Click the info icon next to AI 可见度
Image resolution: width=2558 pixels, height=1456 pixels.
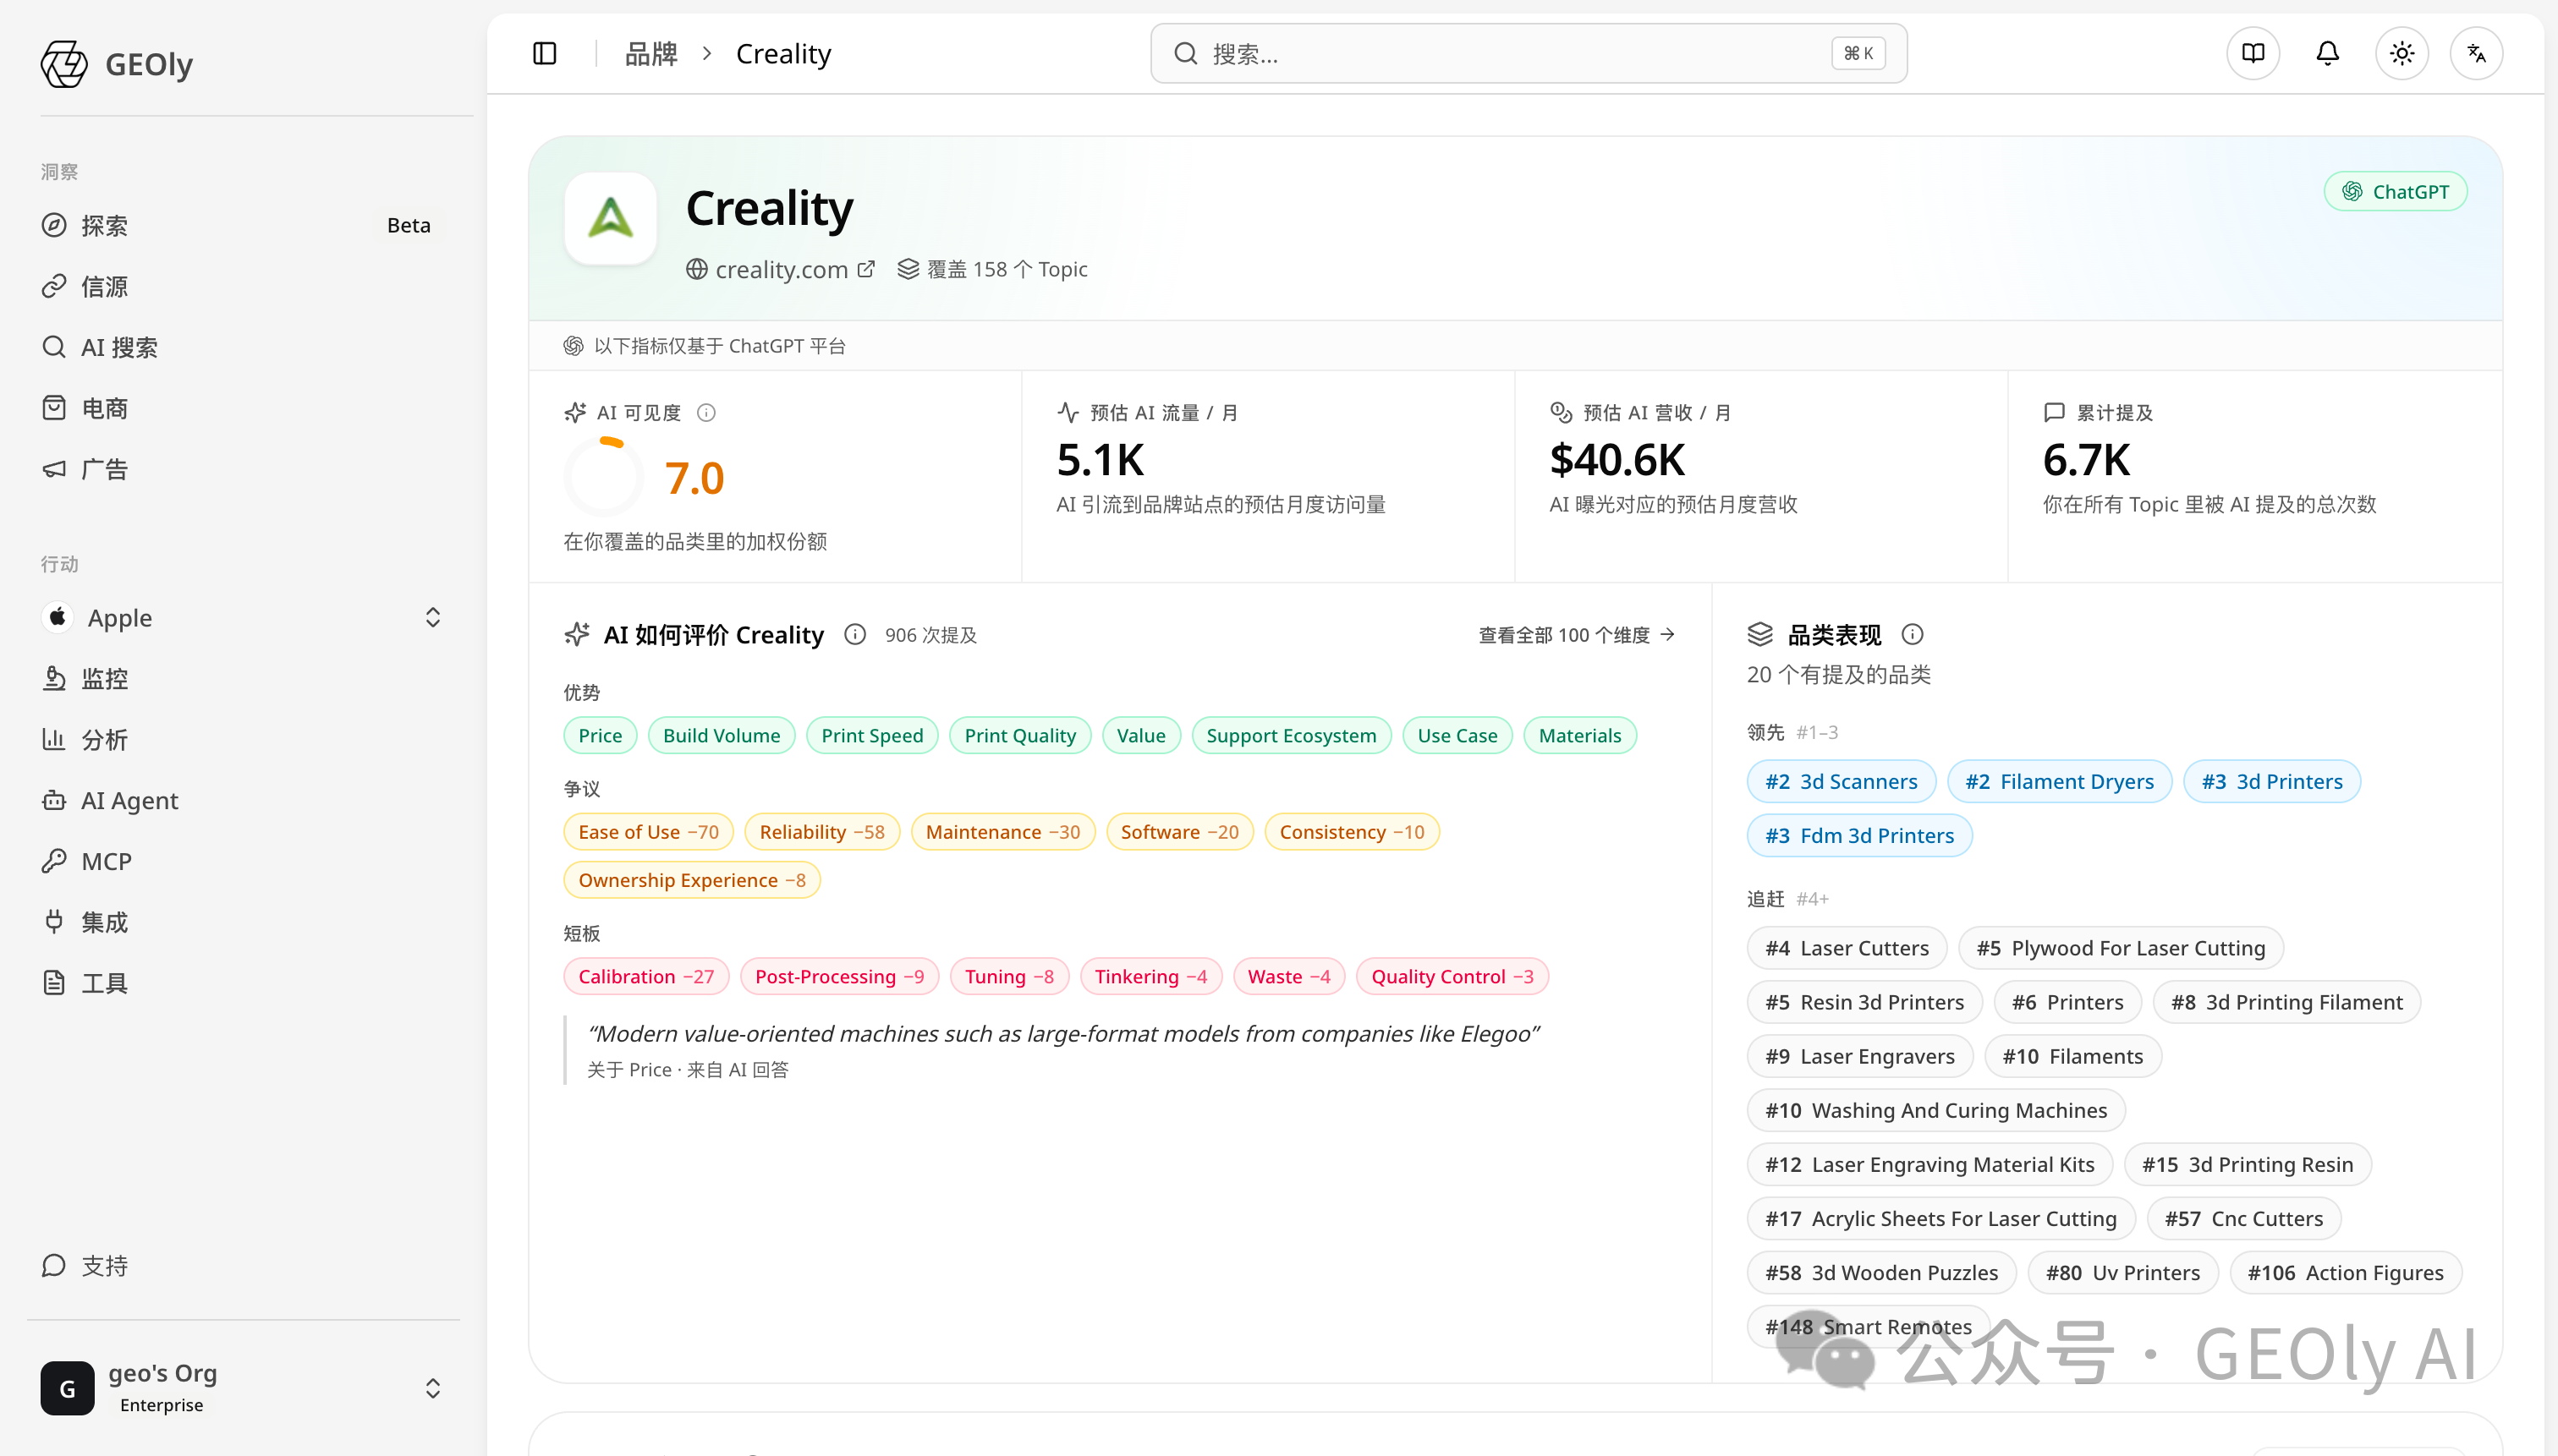(x=706, y=413)
